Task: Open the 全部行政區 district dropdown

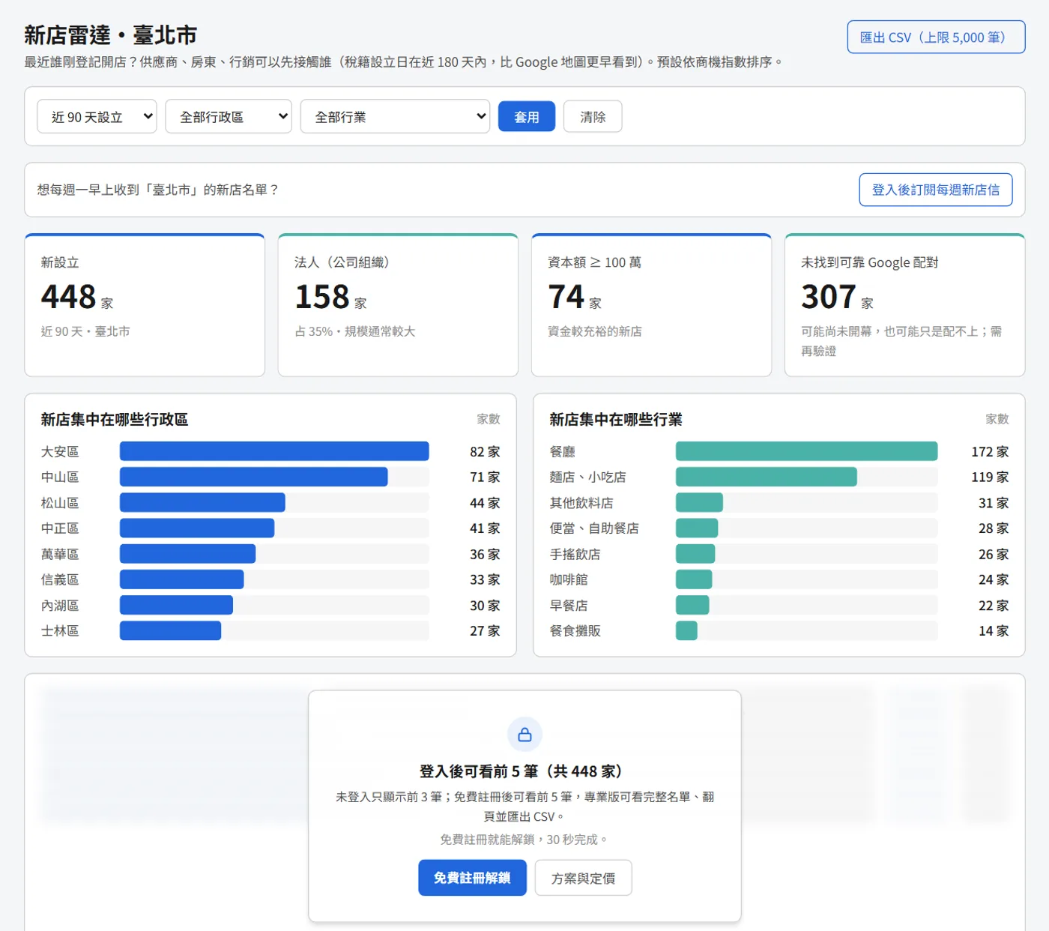Action: click(229, 117)
